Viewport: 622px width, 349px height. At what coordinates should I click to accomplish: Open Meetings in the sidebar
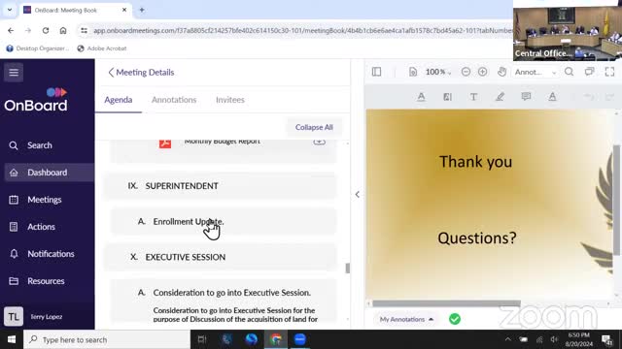pos(45,200)
